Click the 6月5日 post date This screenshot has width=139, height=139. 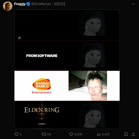59,4
